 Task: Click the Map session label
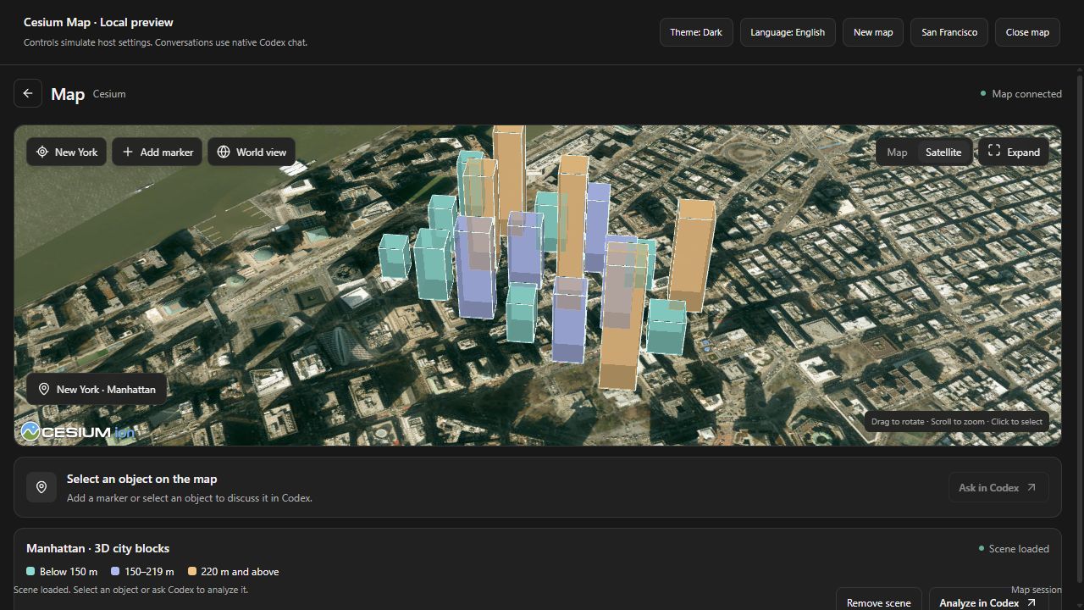point(1036,590)
